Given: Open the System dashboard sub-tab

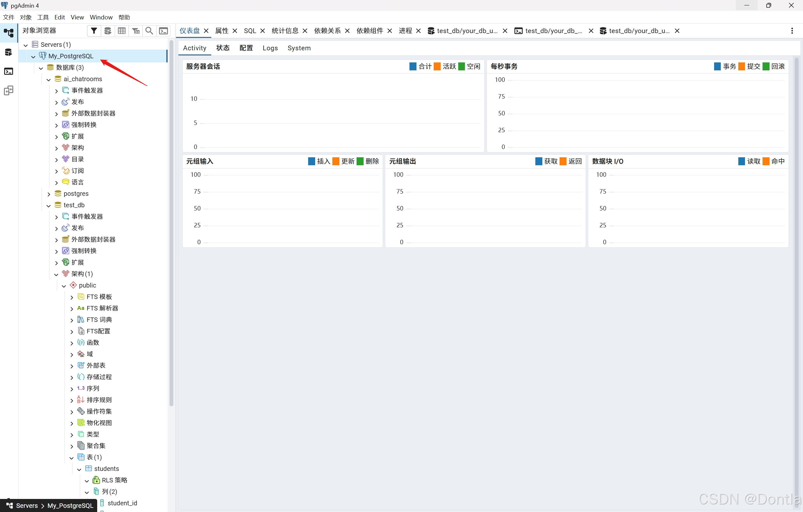Looking at the screenshot, I should pyautogui.click(x=299, y=48).
